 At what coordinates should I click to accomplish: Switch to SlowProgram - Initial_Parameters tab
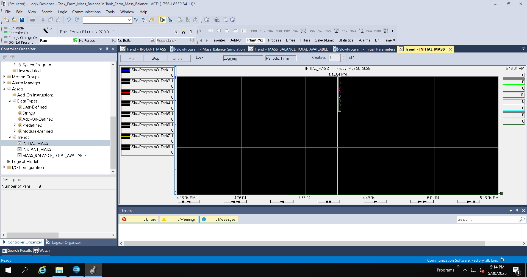coord(364,49)
